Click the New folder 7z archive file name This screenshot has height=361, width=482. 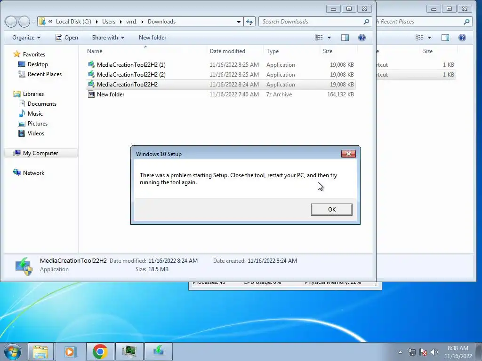coord(111,94)
